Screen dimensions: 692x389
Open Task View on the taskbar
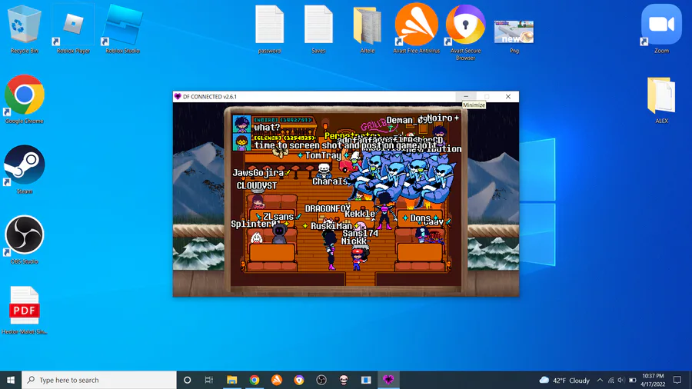tap(209, 380)
